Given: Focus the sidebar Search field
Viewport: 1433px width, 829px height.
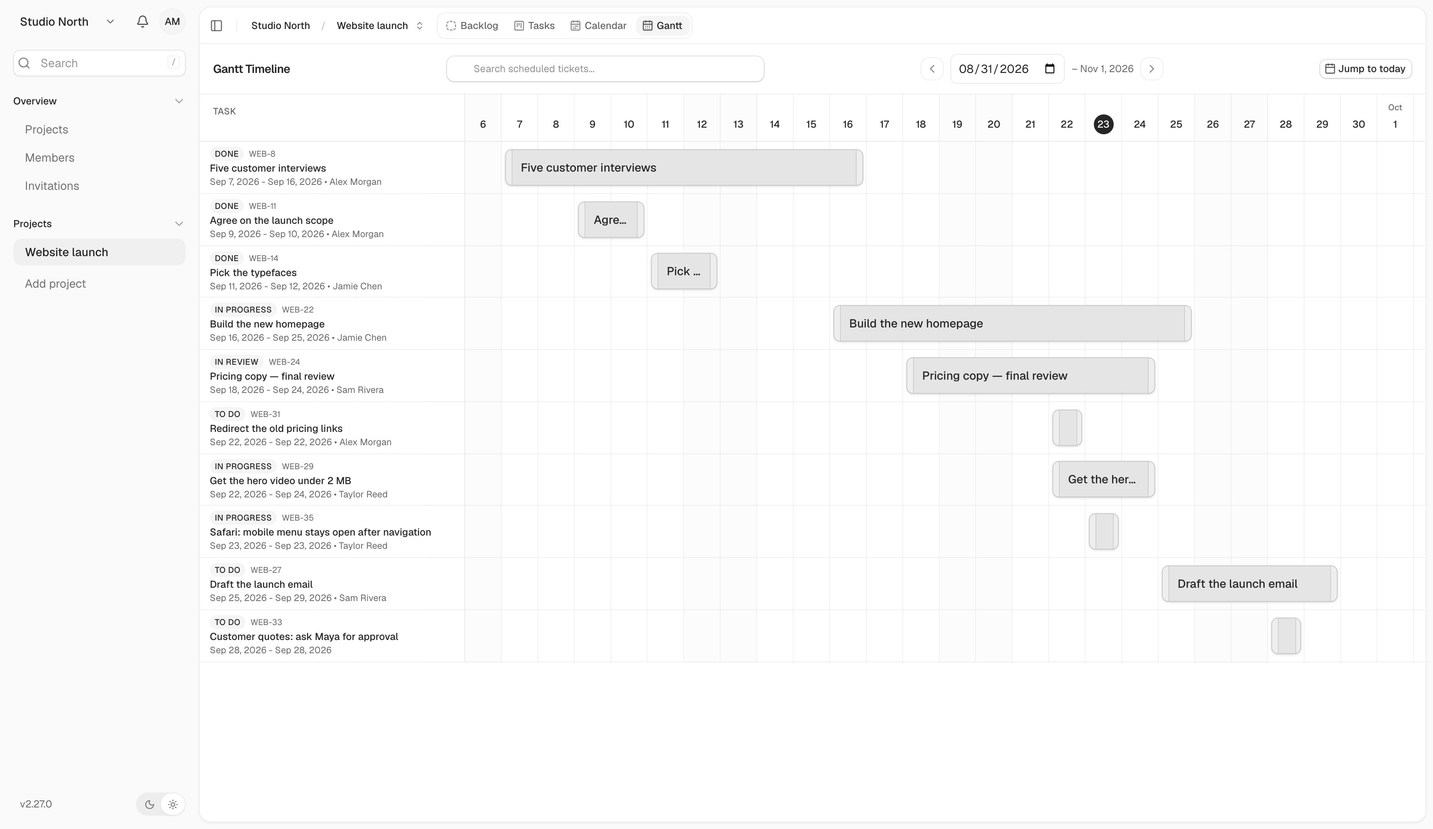Looking at the screenshot, I should coord(99,63).
